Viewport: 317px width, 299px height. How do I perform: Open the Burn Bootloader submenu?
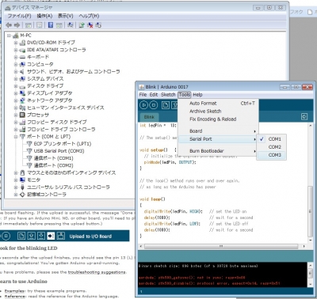218,151
